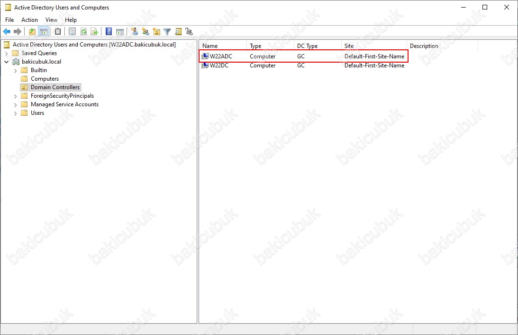The width and height of the screenshot is (518, 335).
Task: Click the Export List toolbar icon
Action: [x=94, y=31]
